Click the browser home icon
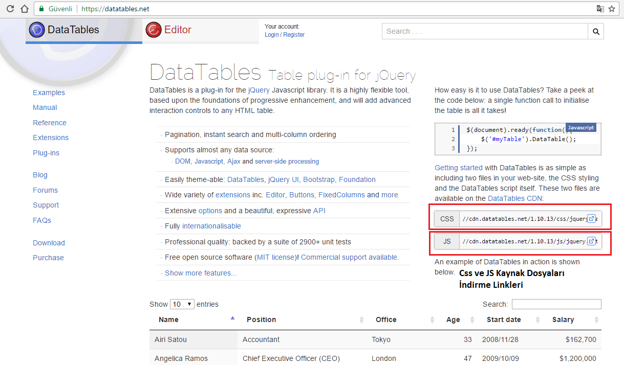 (x=23, y=8)
